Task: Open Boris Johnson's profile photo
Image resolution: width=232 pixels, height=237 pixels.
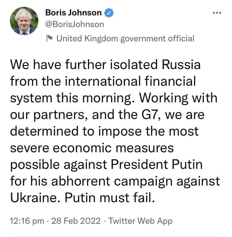Action: coord(24,21)
